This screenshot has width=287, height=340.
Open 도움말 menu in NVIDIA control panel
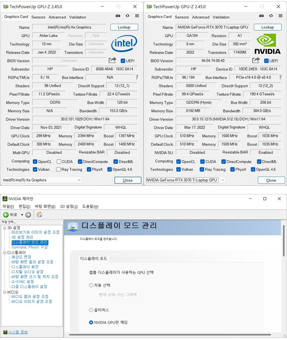point(90,206)
